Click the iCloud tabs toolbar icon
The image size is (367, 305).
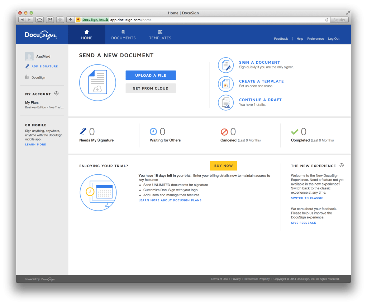pos(40,20)
